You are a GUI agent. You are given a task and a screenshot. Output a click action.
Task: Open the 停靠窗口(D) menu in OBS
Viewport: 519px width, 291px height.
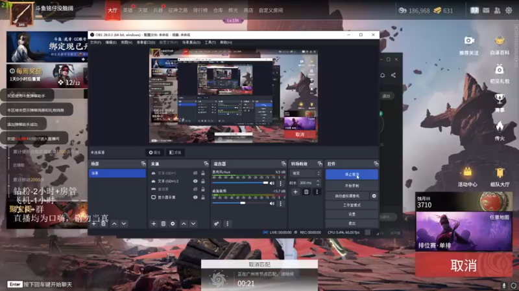tap(146, 43)
